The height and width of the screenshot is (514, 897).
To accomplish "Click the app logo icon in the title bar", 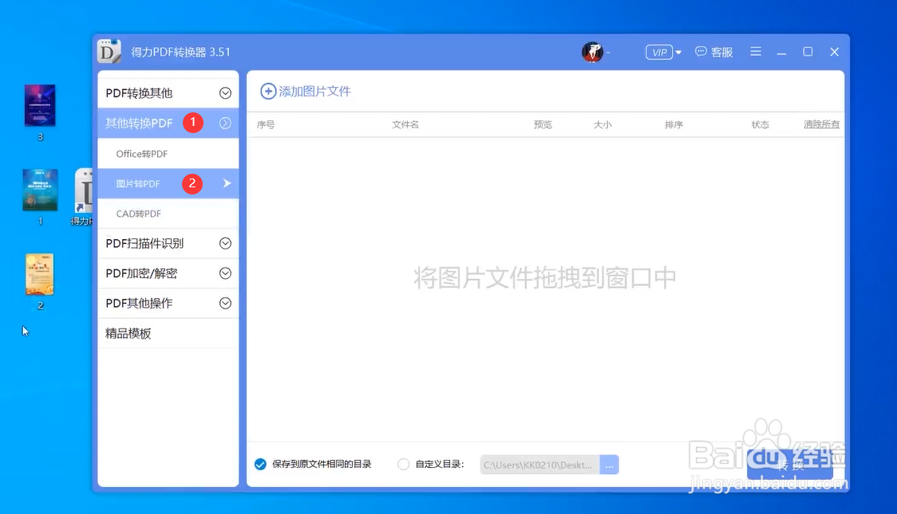I will coord(109,51).
